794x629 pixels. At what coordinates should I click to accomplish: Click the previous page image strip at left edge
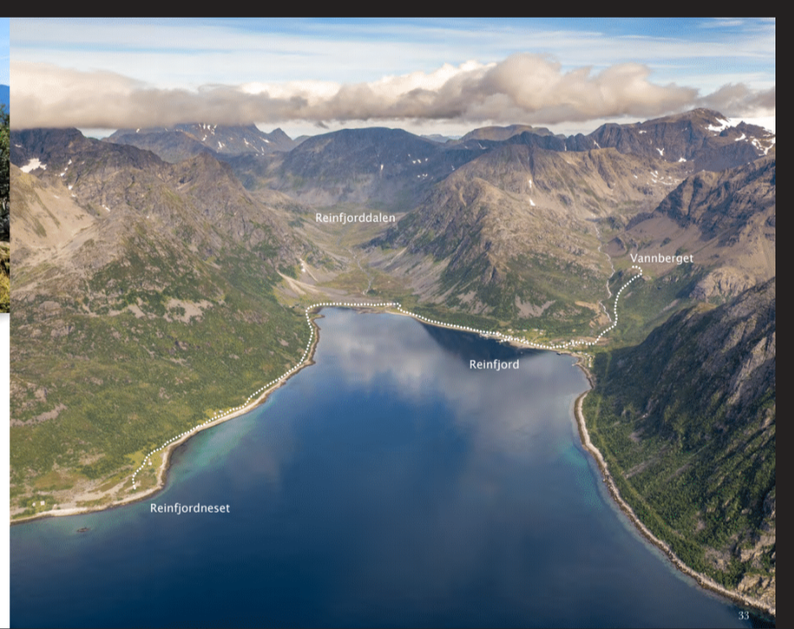pyautogui.click(x=4, y=165)
